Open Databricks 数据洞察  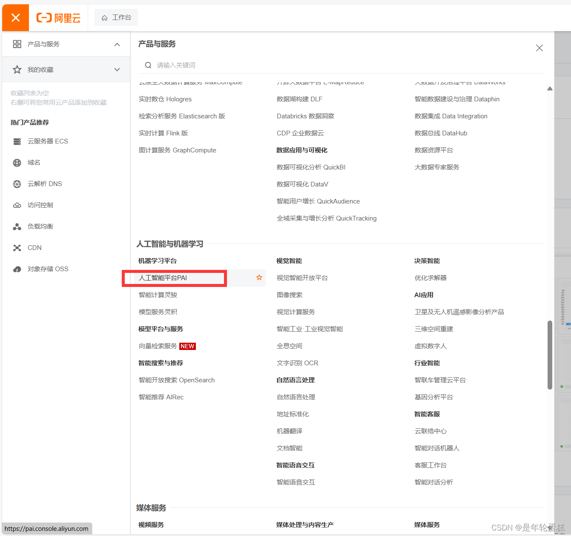[305, 116]
